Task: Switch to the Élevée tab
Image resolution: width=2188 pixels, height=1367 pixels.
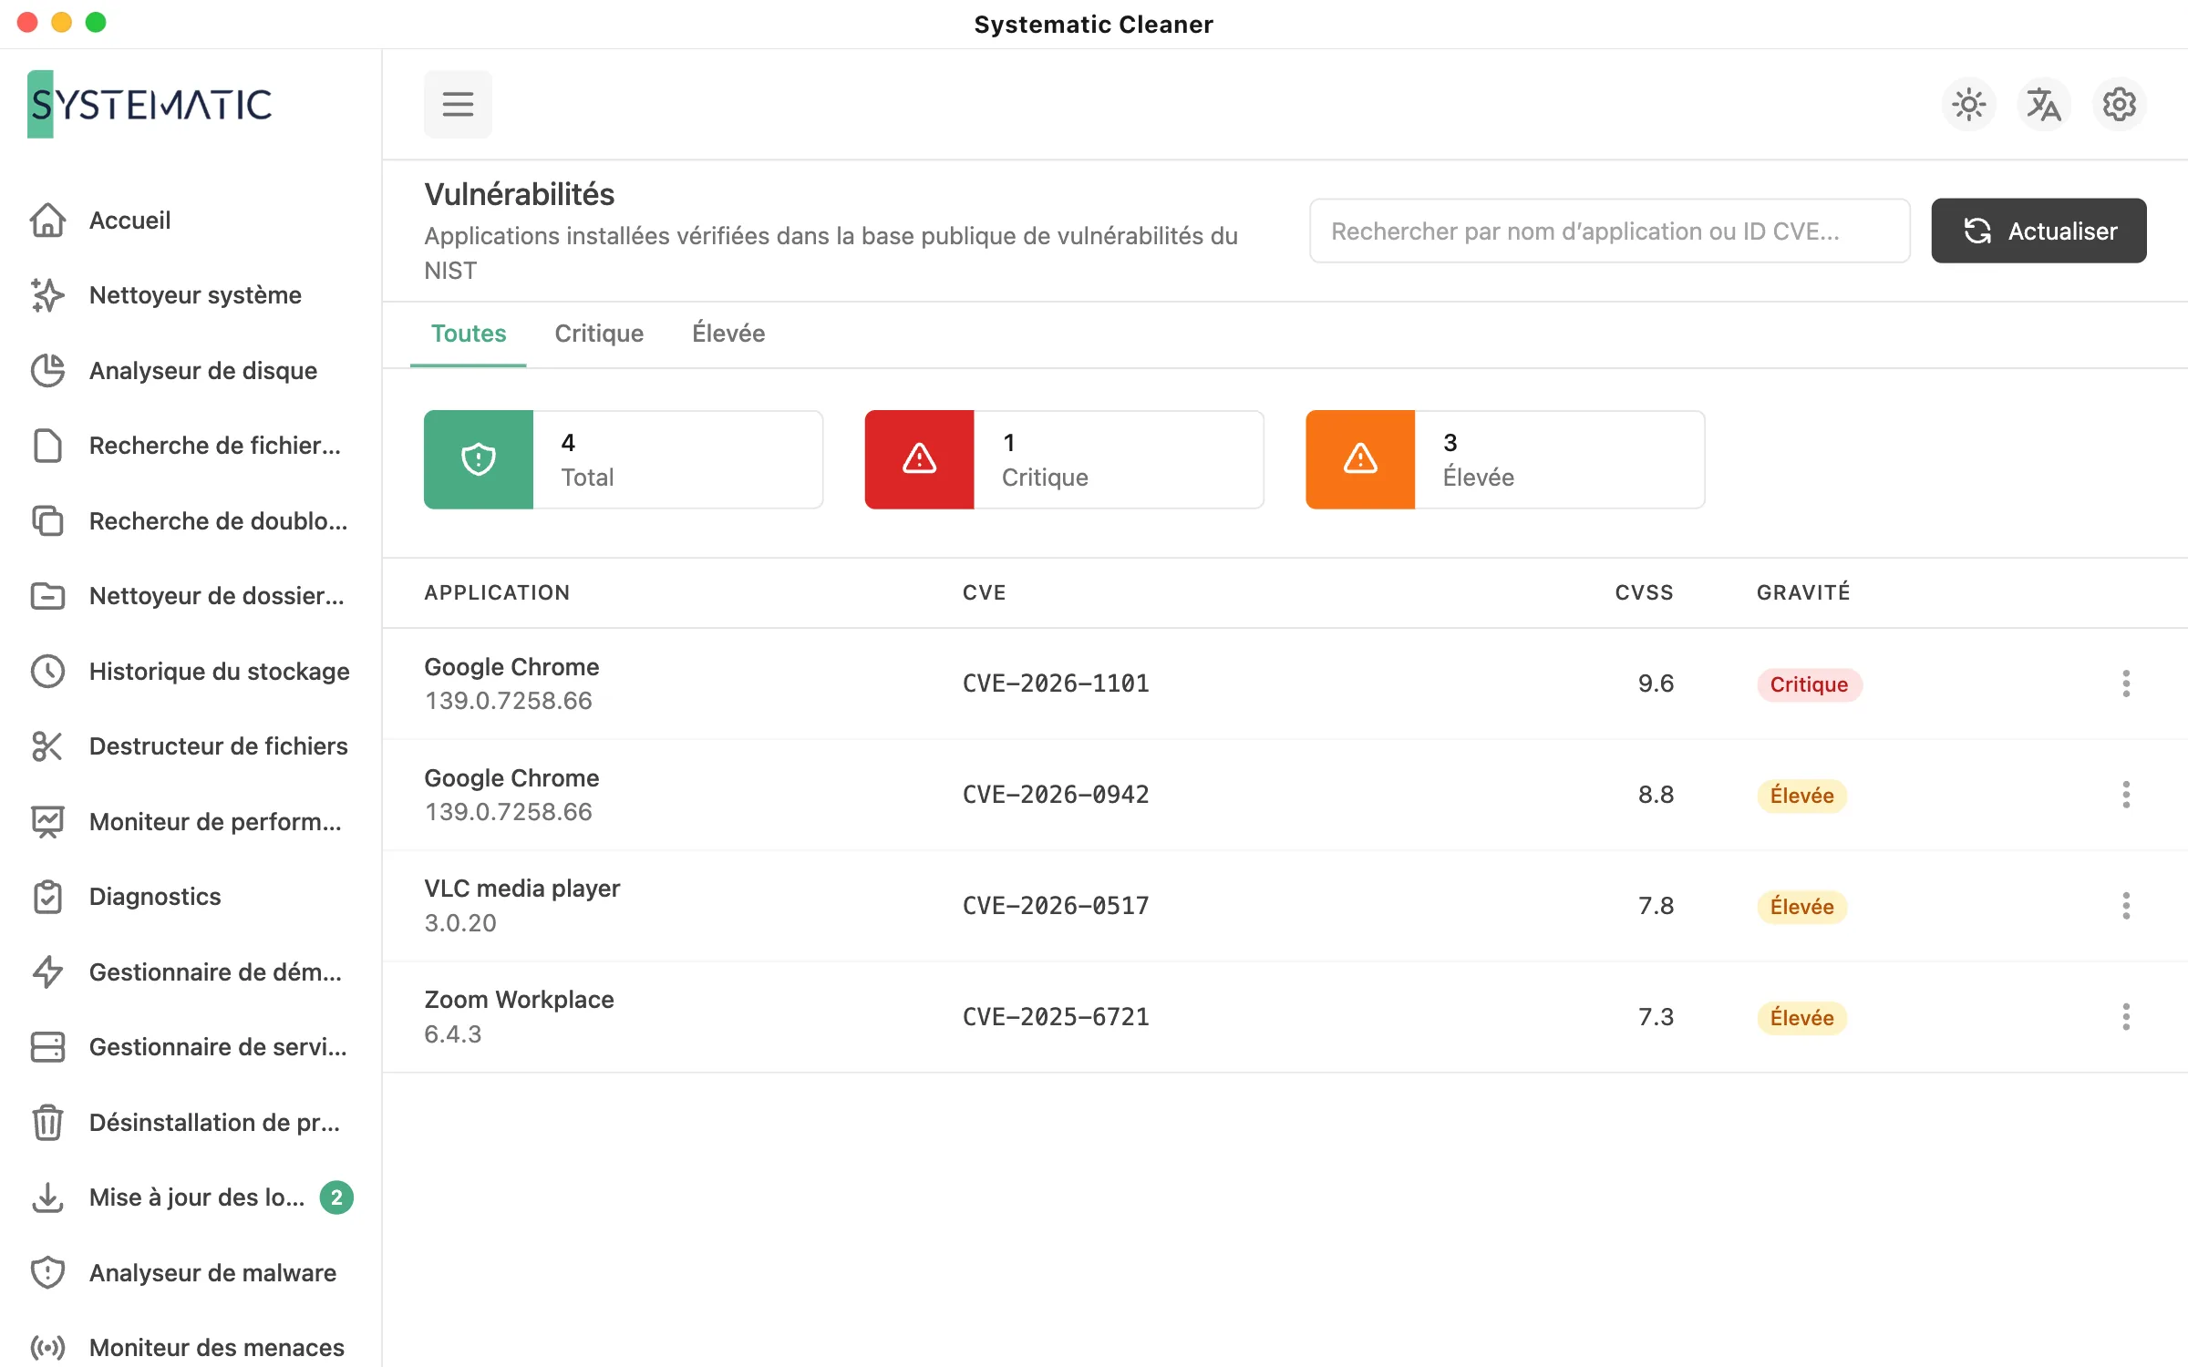Action: [x=728, y=334]
